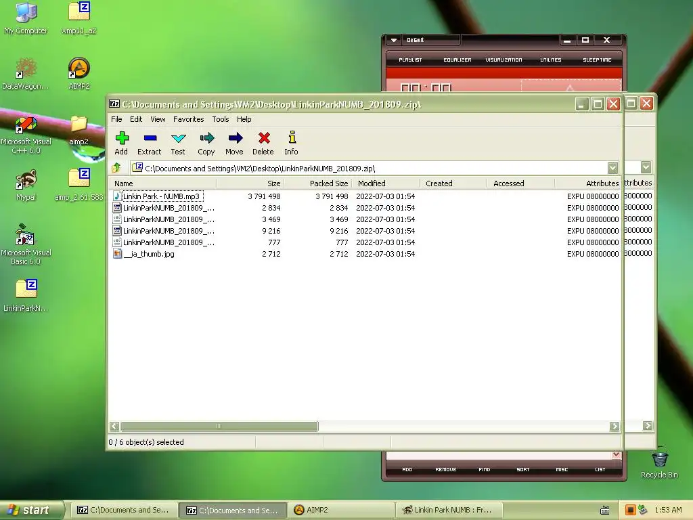Click the scroll left arrow

pyautogui.click(x=114, y=427)
